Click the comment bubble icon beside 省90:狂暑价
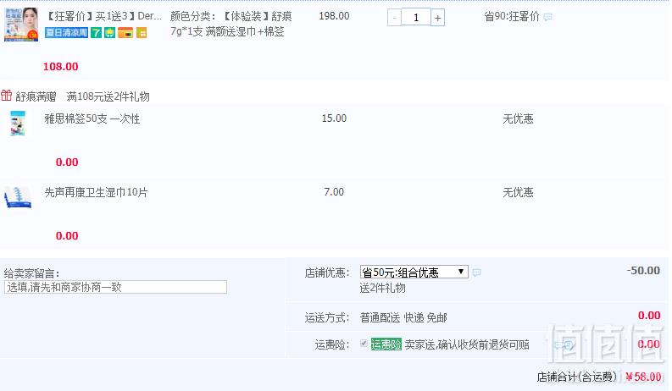Image resolution: width=672 pixels, height=391 pixels. coord(547,17)
